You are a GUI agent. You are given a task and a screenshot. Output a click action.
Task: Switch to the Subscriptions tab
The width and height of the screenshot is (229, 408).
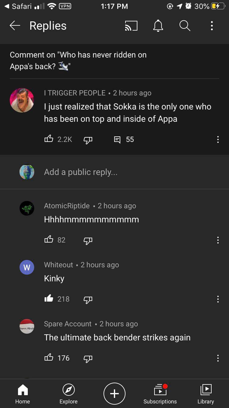(x=160, y=394)
